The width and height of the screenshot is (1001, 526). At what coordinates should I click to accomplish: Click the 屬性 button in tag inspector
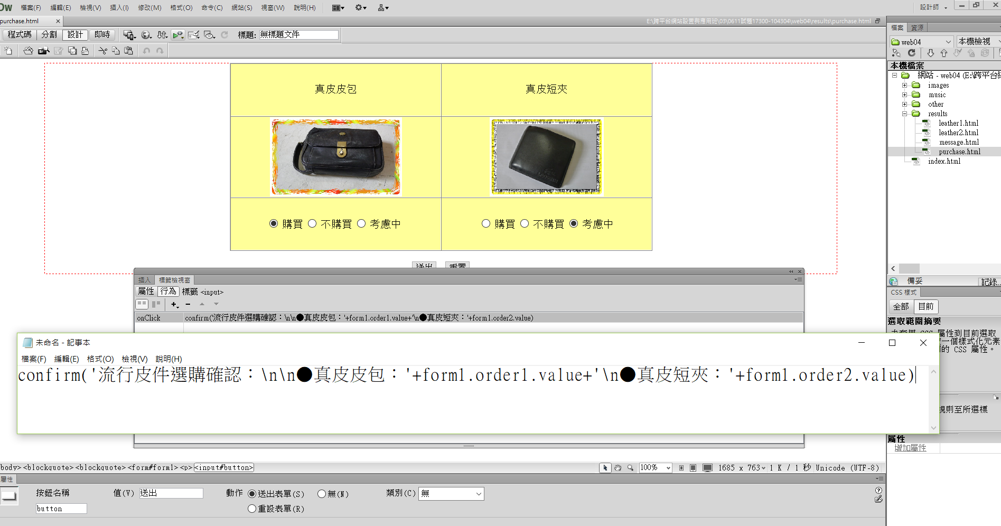click(146, 292)
